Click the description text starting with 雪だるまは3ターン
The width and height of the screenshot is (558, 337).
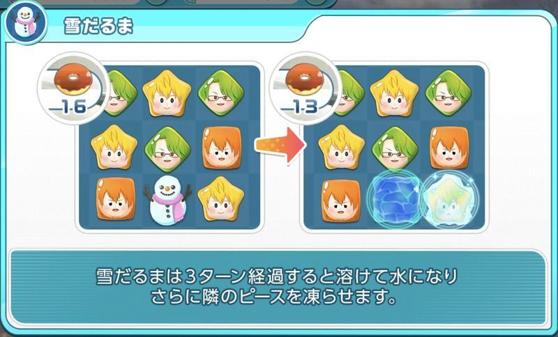pyautogui.click(x=276, y=287)
